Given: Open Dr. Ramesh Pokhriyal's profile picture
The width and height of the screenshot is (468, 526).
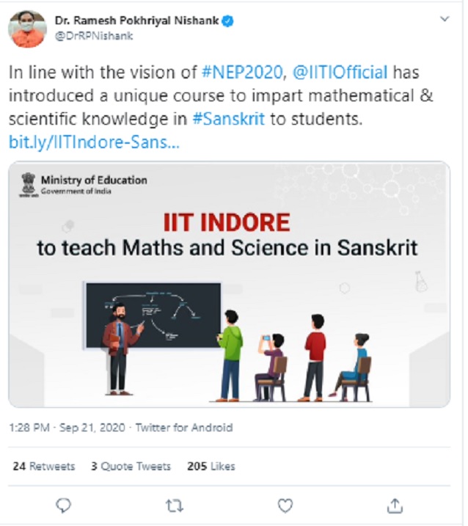Looking at the screenshot, I should (27, 29).
